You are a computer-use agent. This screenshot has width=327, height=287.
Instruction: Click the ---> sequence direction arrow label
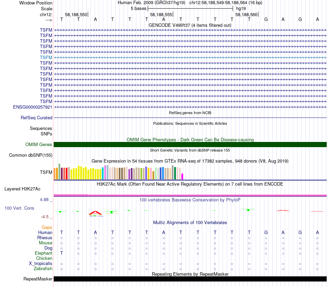click(x=49, y=20)
